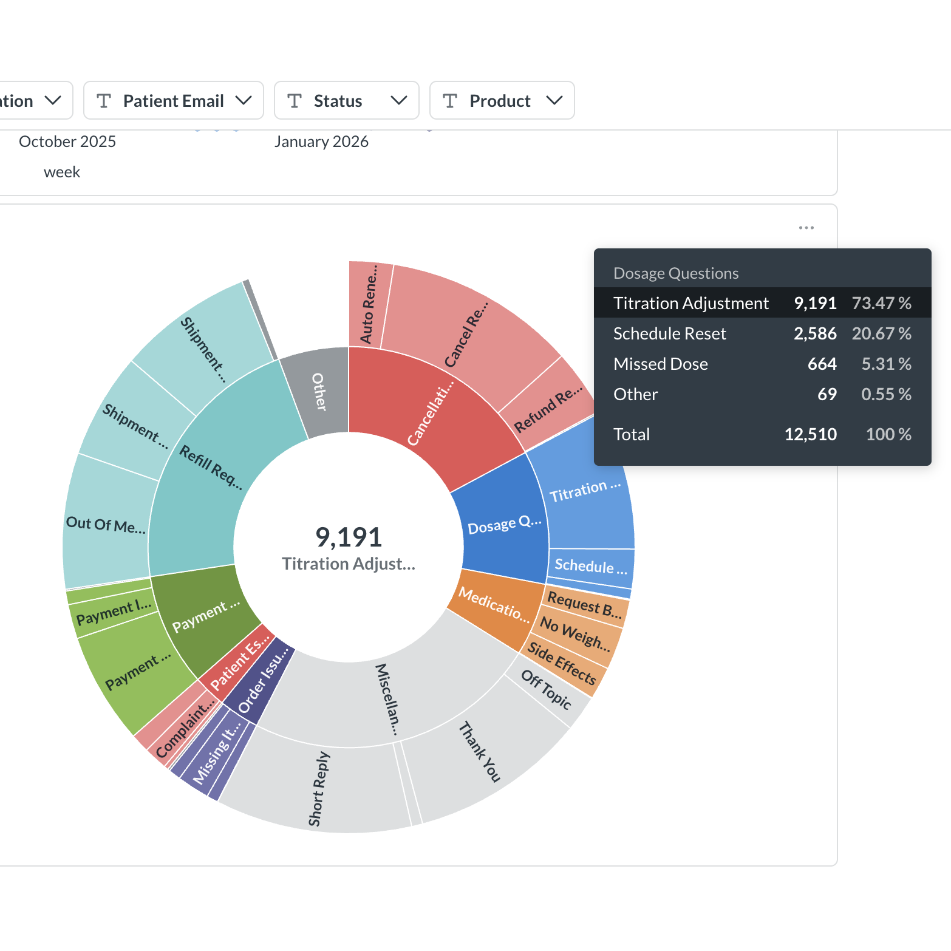Click the text-type icon beside Patient Email
The width and height of the screenshot is (951, 951).
click(x=104, y=101)
